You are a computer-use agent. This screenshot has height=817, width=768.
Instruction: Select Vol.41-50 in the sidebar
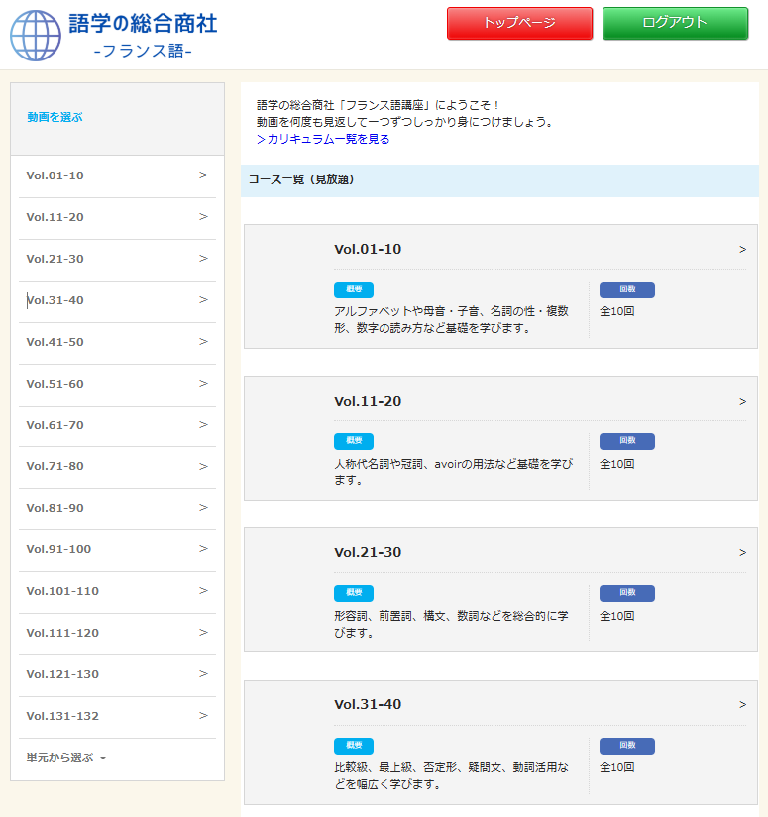[x=55, y=342]
